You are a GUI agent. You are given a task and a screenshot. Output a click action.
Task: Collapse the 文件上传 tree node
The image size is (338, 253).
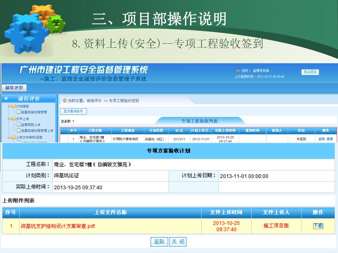pyautogui.click(x=9, y=118)
